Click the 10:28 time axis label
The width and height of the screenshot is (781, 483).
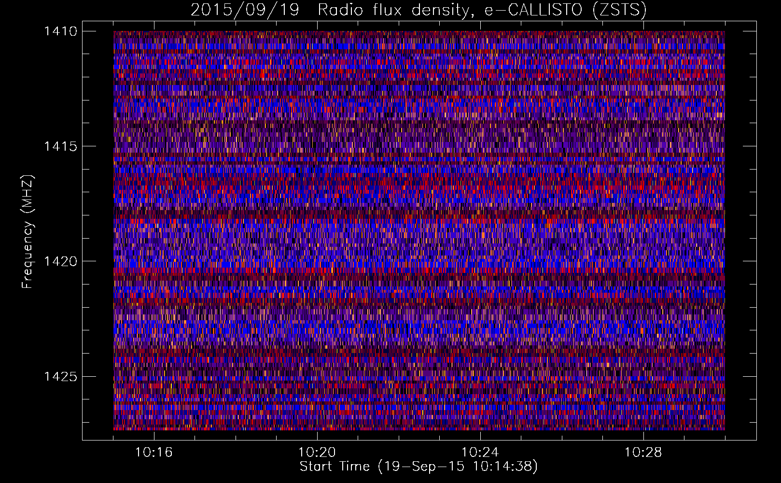pos(643,453)
